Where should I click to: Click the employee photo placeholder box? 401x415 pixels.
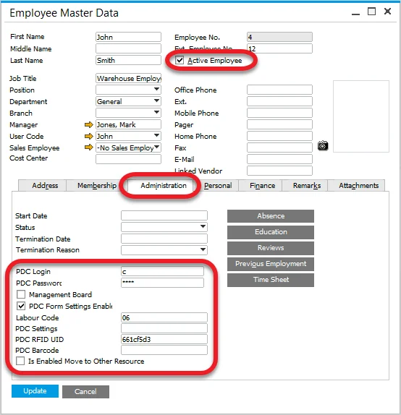click(x=361, y=116)
